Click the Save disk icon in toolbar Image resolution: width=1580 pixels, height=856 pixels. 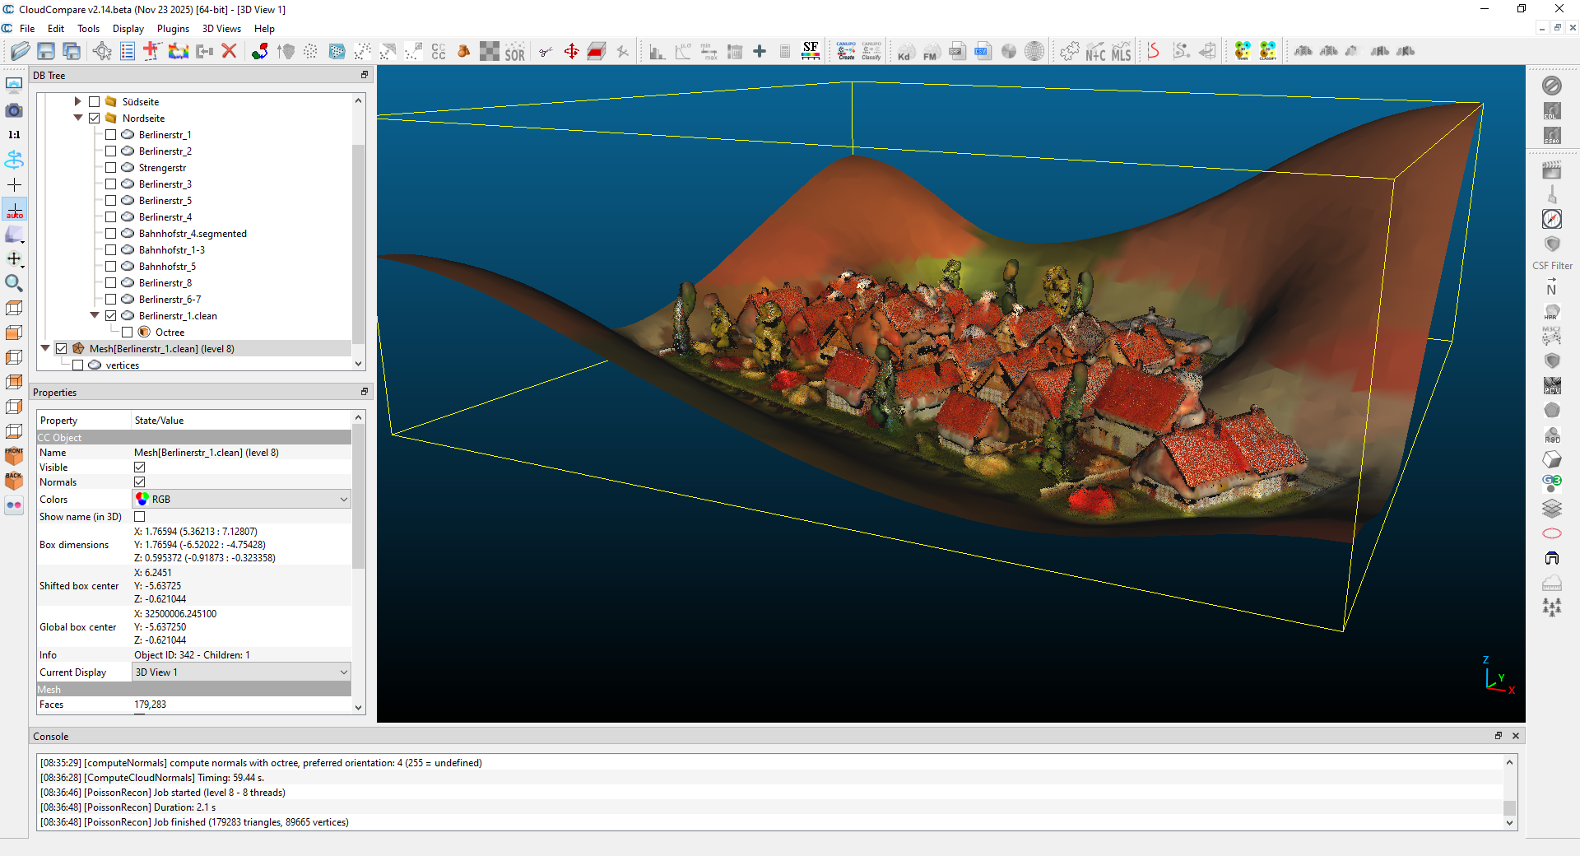[46, 52]
